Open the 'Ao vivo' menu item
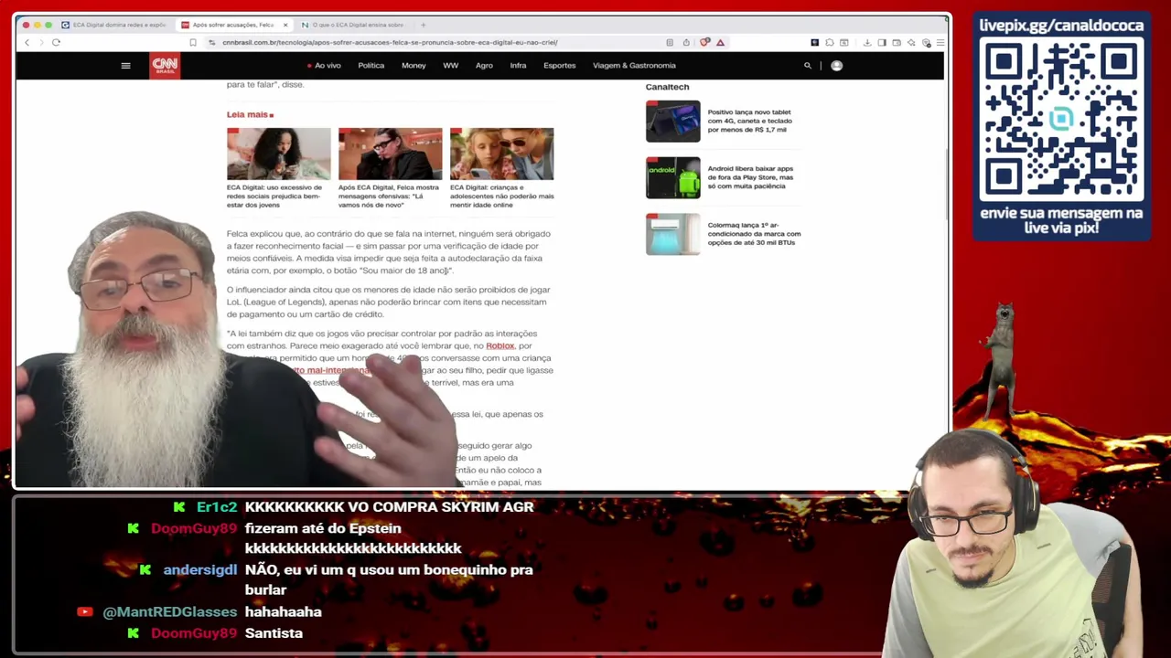This screenshot has width=1171, height=658. click(325, 66)
